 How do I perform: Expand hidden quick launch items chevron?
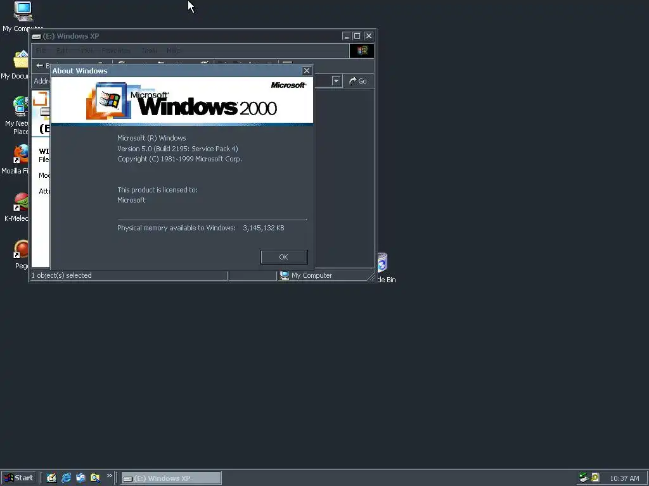click(x=109, y=476)
